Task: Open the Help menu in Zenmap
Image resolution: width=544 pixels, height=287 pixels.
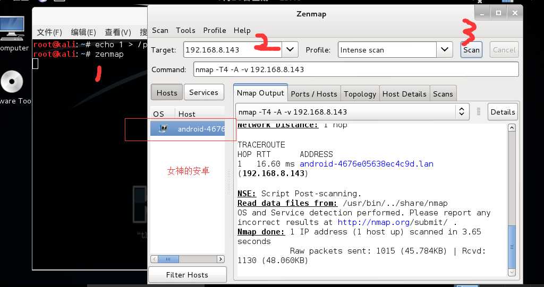Action: pyautogui.click(x=242, y=30)
